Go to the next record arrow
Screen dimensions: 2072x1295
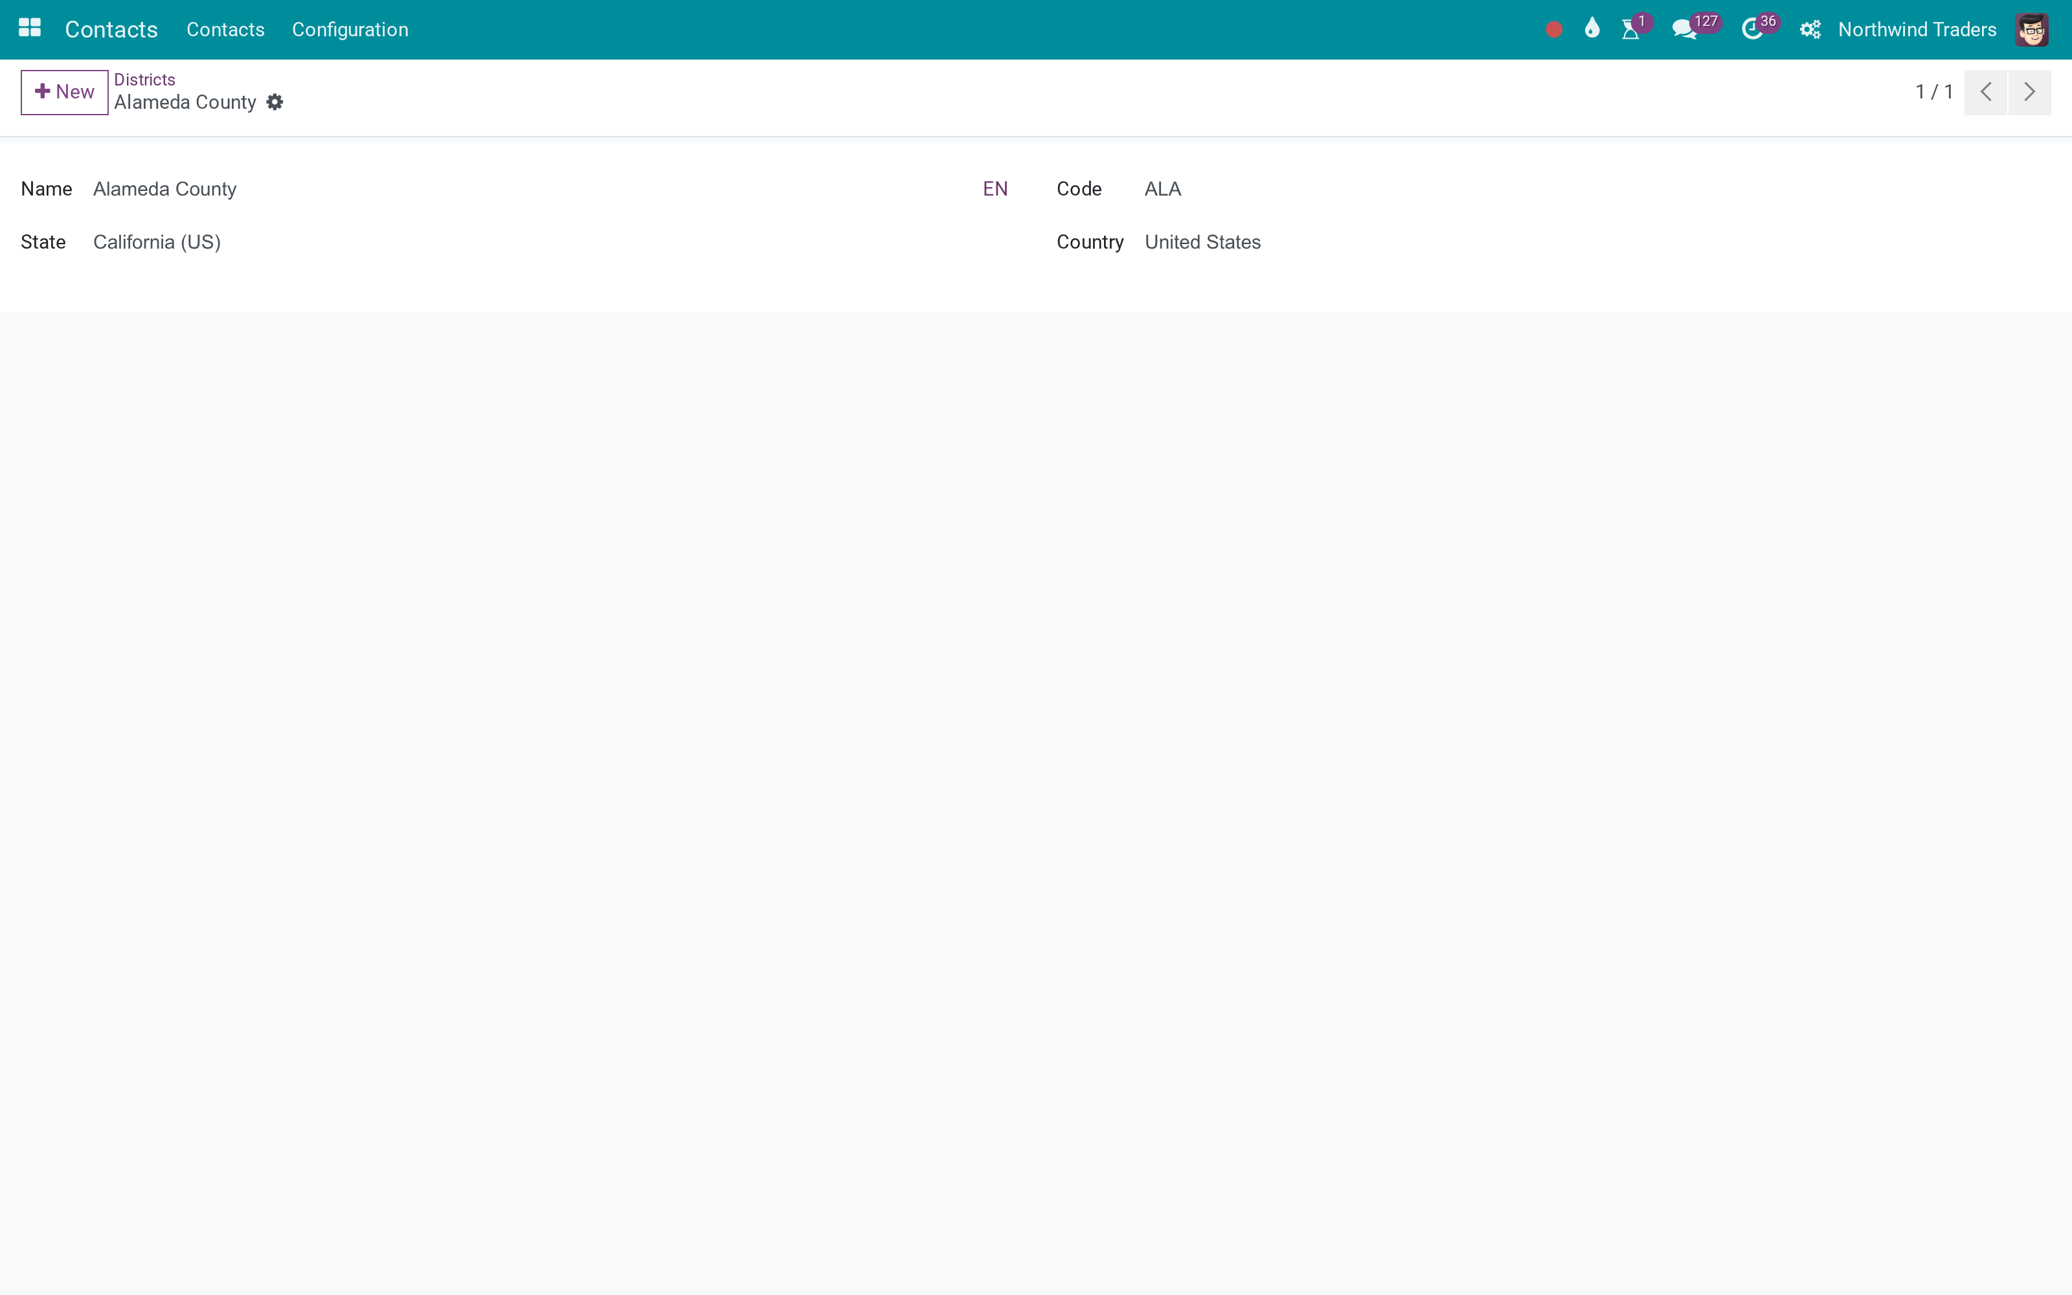coord(2029,92)
